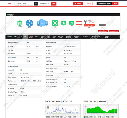
Task: Switch to the Customer tab
Action: 9,37
